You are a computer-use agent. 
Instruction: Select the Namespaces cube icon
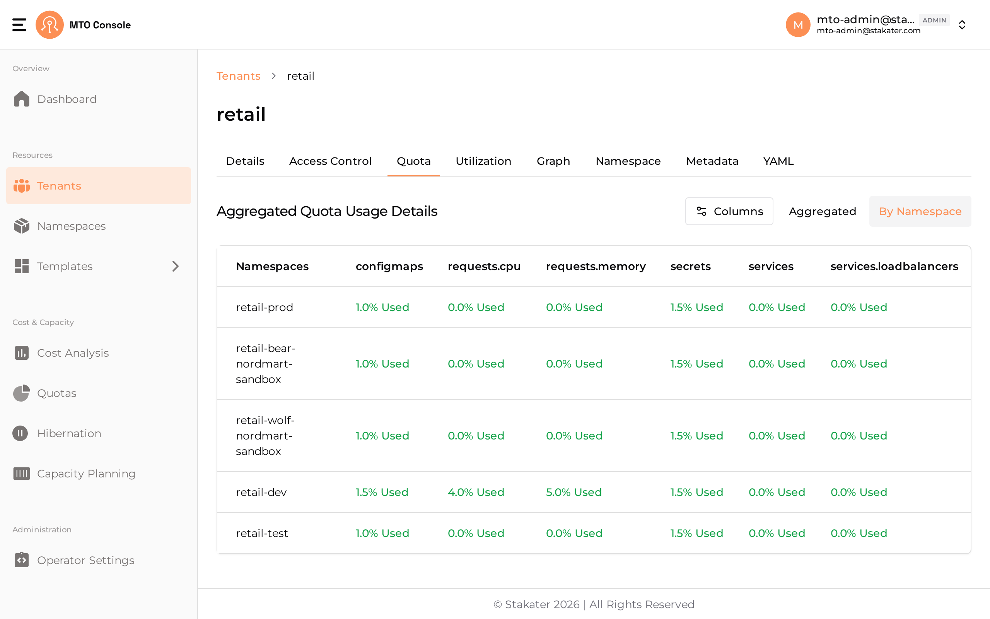[x=21, y=226]
